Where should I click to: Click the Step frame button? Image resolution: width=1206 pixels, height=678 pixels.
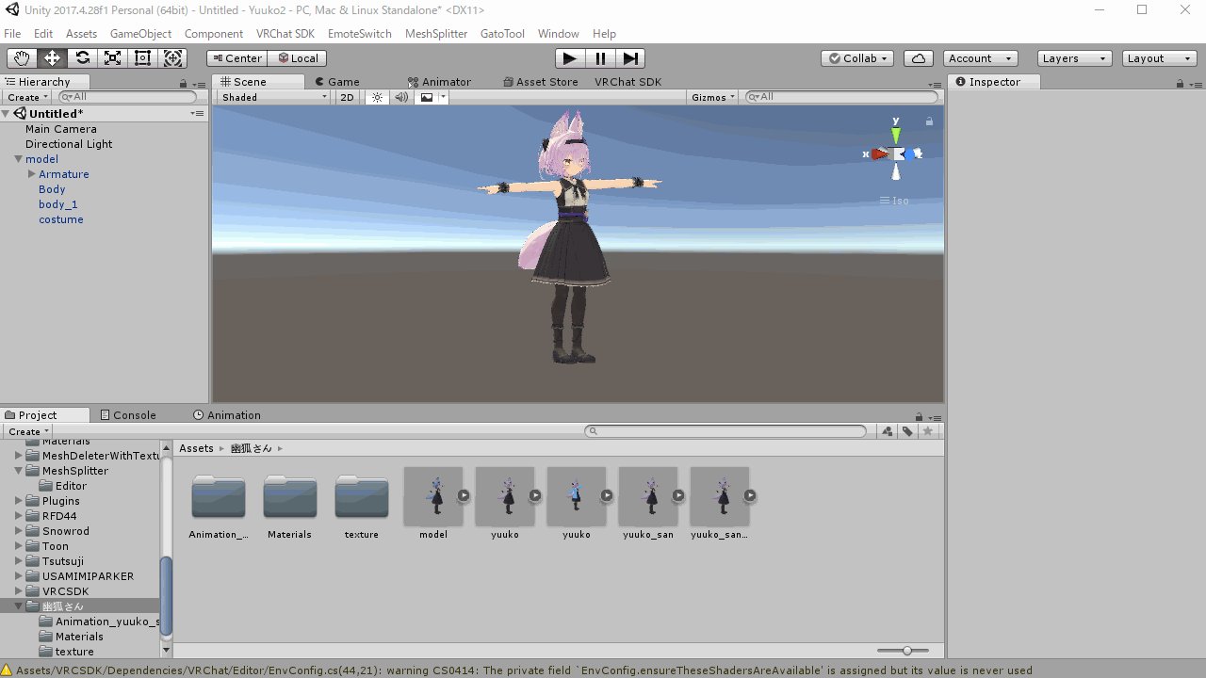[x=631, y=58]
